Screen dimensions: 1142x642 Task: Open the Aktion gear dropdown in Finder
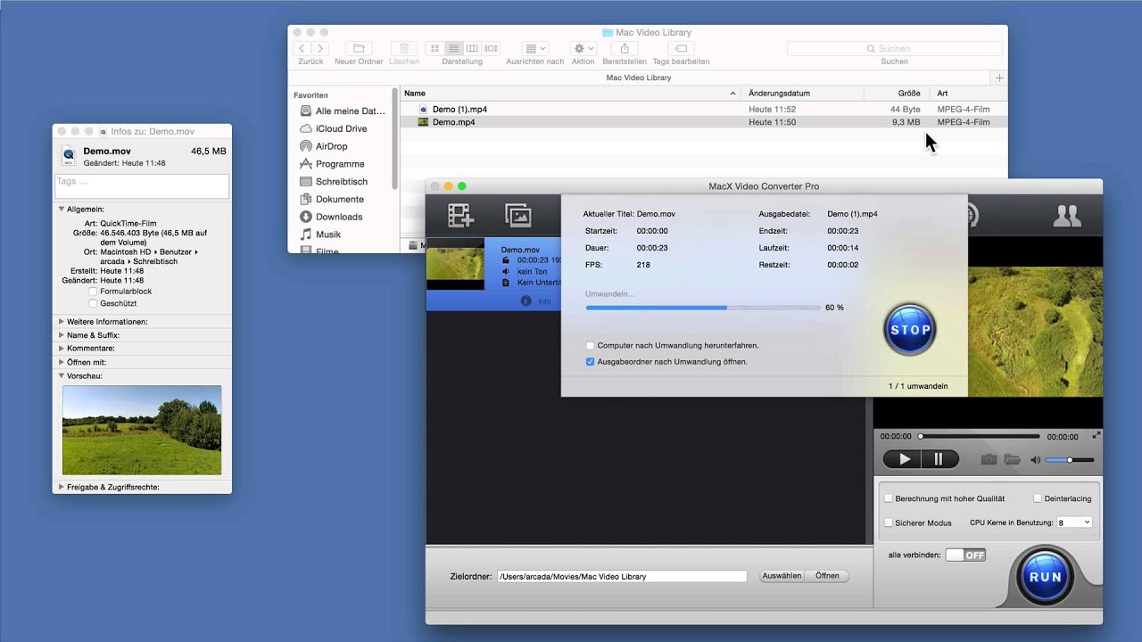pyautogui.click(x=583, y=48)
